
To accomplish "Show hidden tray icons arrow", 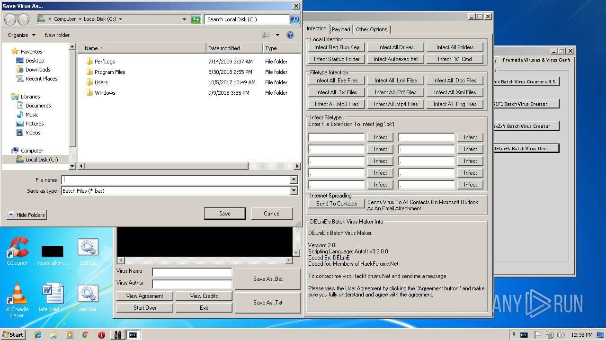I will [x=514, y=335].
